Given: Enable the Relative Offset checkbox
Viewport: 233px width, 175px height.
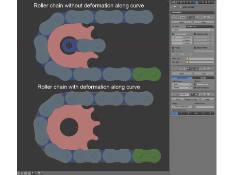Looking at the screenshot, I should [195, 34].
